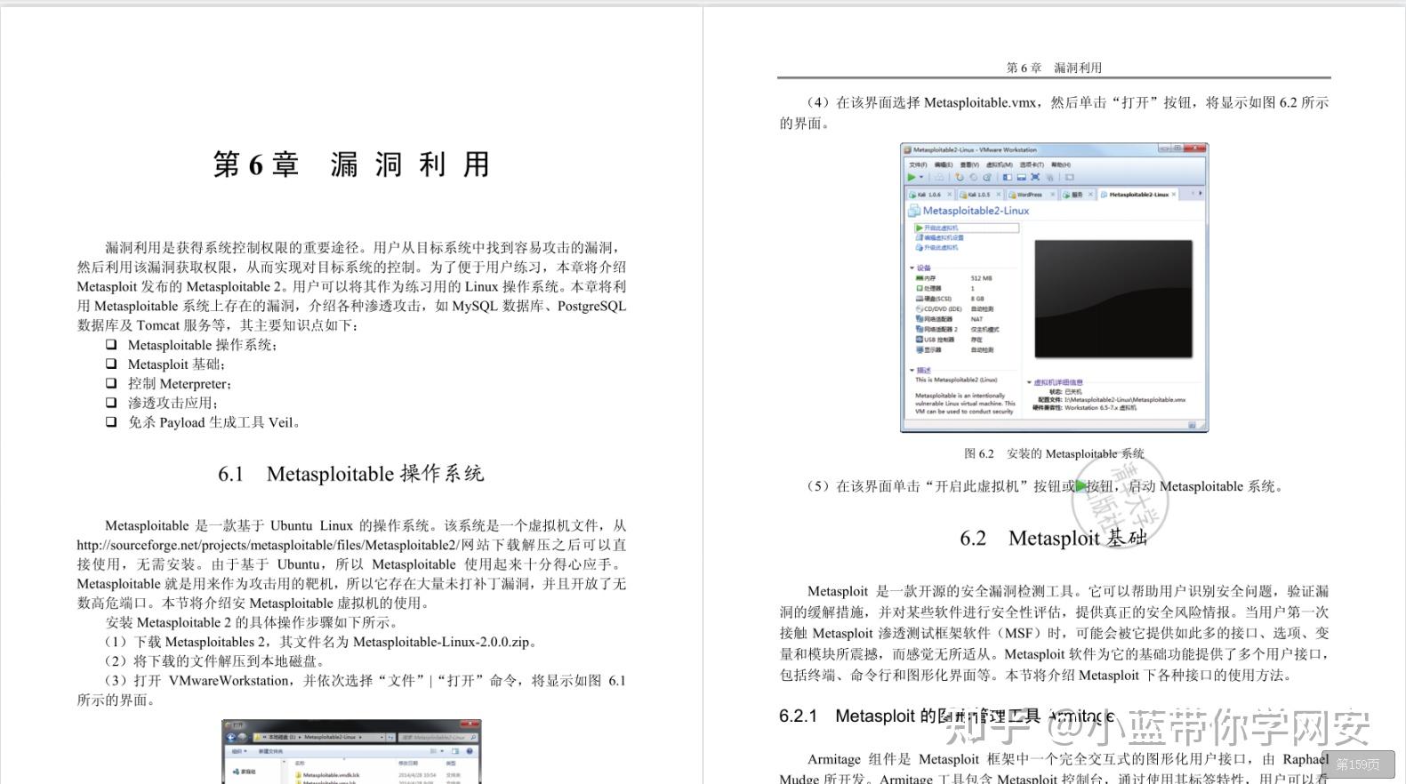
Task: Click the bullet line 控制 Meterpreter
Action: [180, 384]
